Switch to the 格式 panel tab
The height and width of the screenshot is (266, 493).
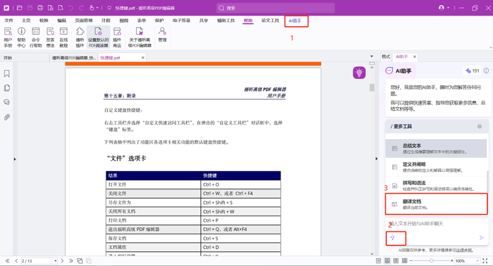pyautogui.click(x=386, y=56)
